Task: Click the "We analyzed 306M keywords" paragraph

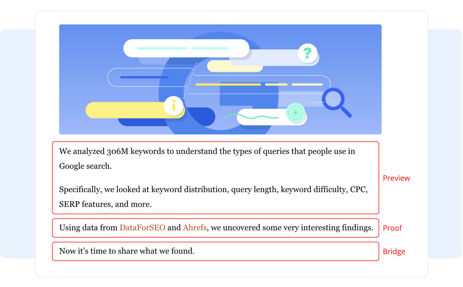Action: [207, 158]
